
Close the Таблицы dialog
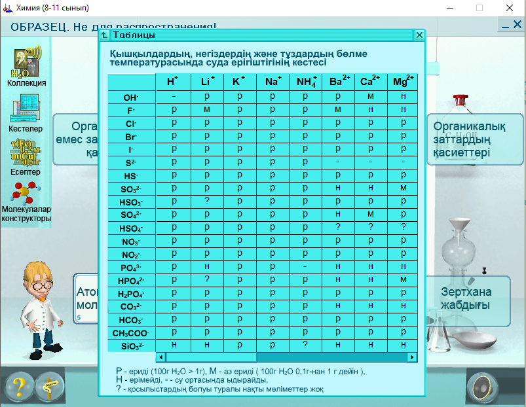(419, 35)
